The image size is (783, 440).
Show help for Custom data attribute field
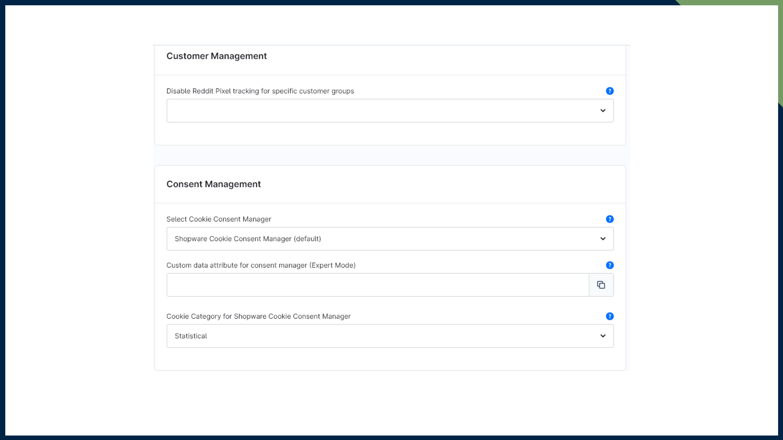point(610,265)
